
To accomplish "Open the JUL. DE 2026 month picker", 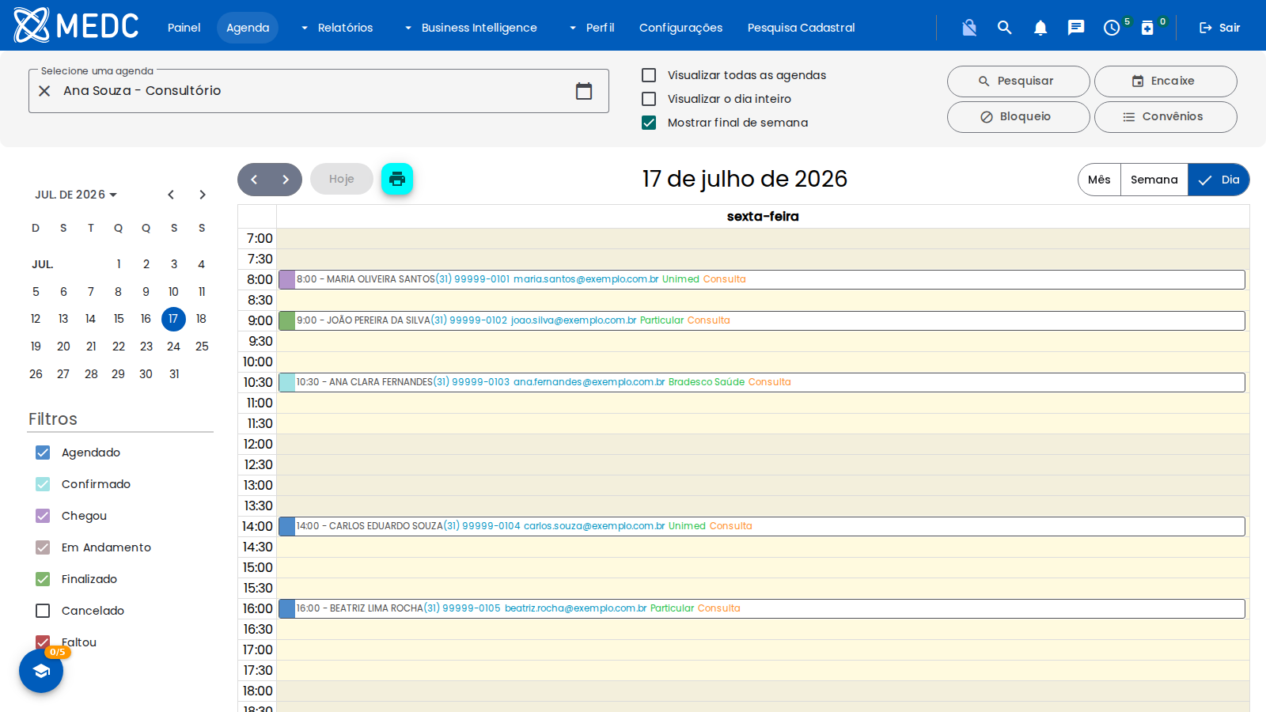I will click(x=76, y=195).
